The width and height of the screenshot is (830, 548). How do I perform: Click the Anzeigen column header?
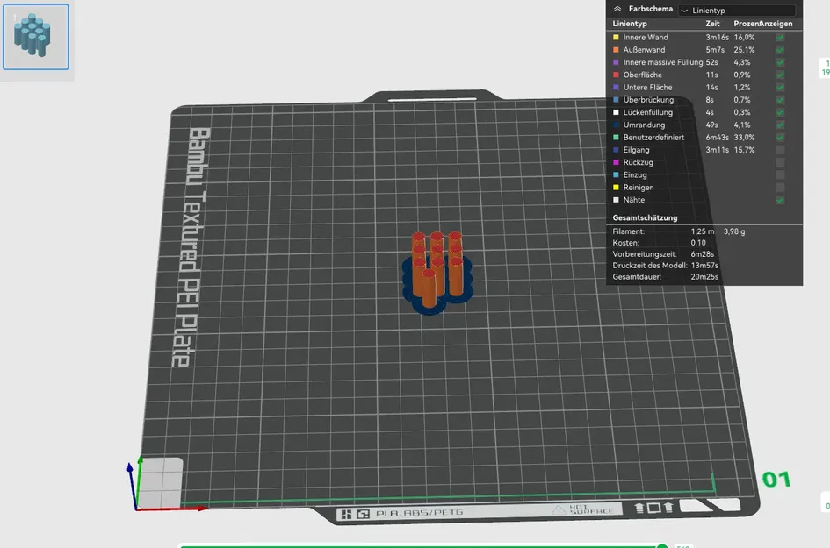pos(776,24)
